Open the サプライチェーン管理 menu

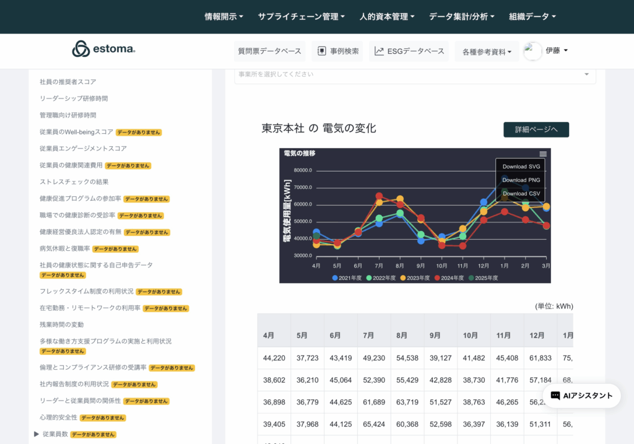[x=301, y=17]
